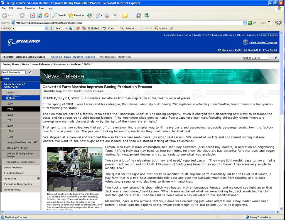Expand the Google search box dropdown
Image resolution: width=285 pixels, height=220 pixels.
click(46, 28)
